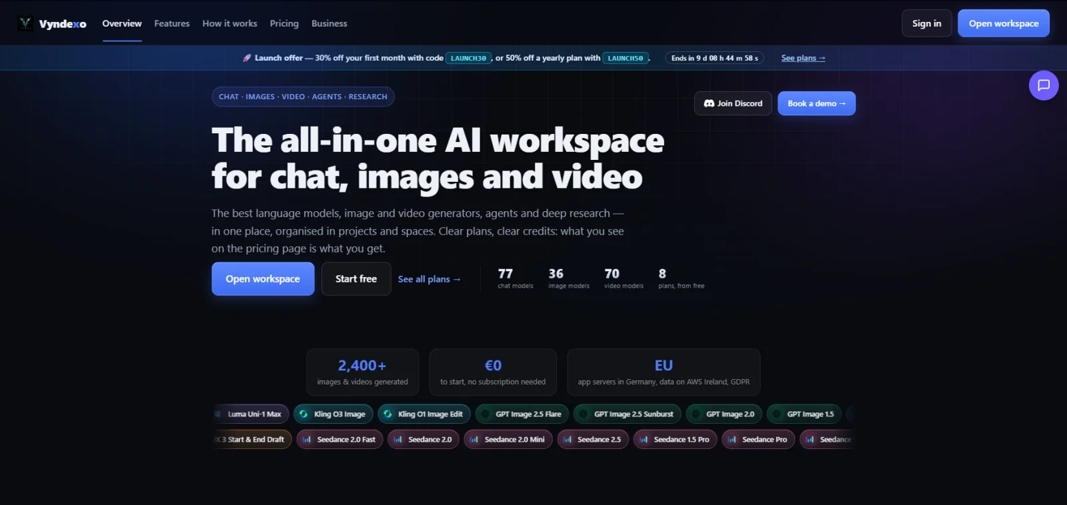Click the Seedance 2.5 chip icon

(568, 439)
